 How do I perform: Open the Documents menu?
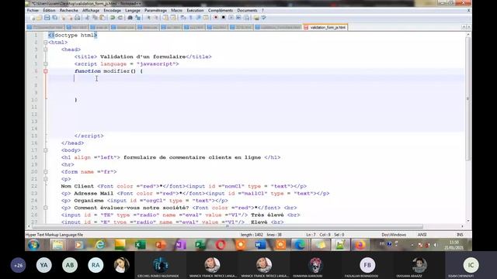pos(247,10)
